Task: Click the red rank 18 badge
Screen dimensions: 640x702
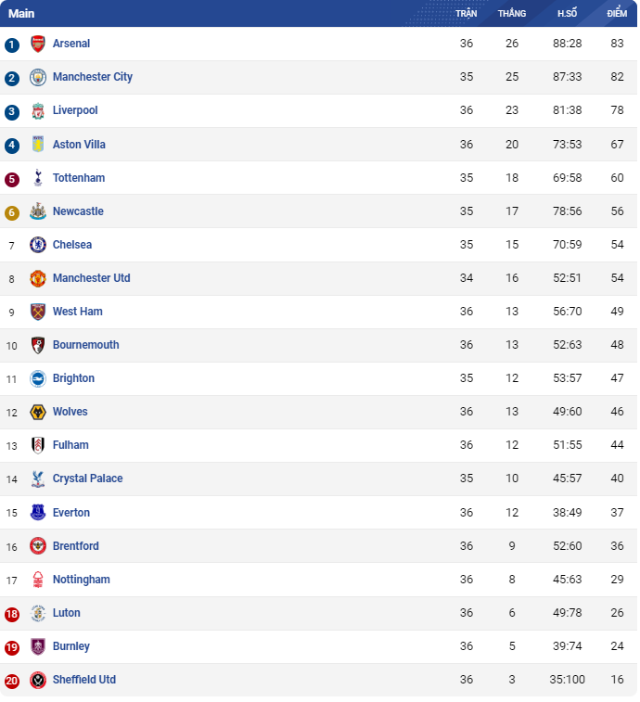Action: pos(12,614)
